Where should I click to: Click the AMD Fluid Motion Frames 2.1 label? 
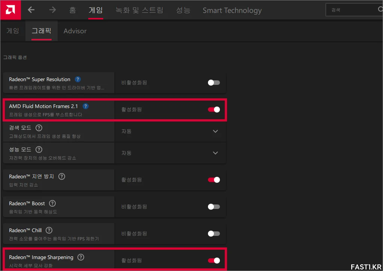click(43, 106)
